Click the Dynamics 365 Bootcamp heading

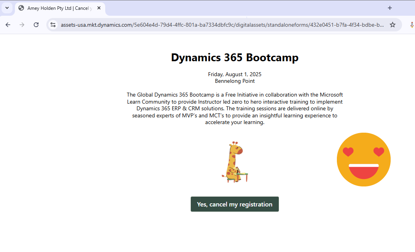235,57
